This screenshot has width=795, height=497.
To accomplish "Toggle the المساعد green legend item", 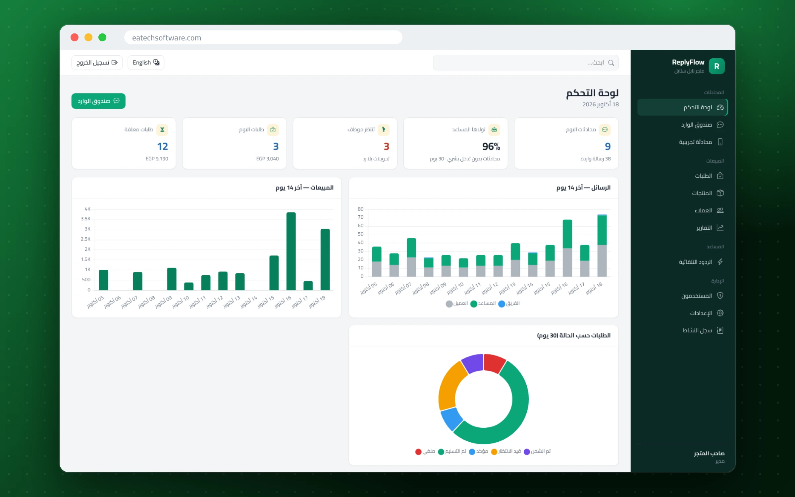I will (x=483, y=304).
